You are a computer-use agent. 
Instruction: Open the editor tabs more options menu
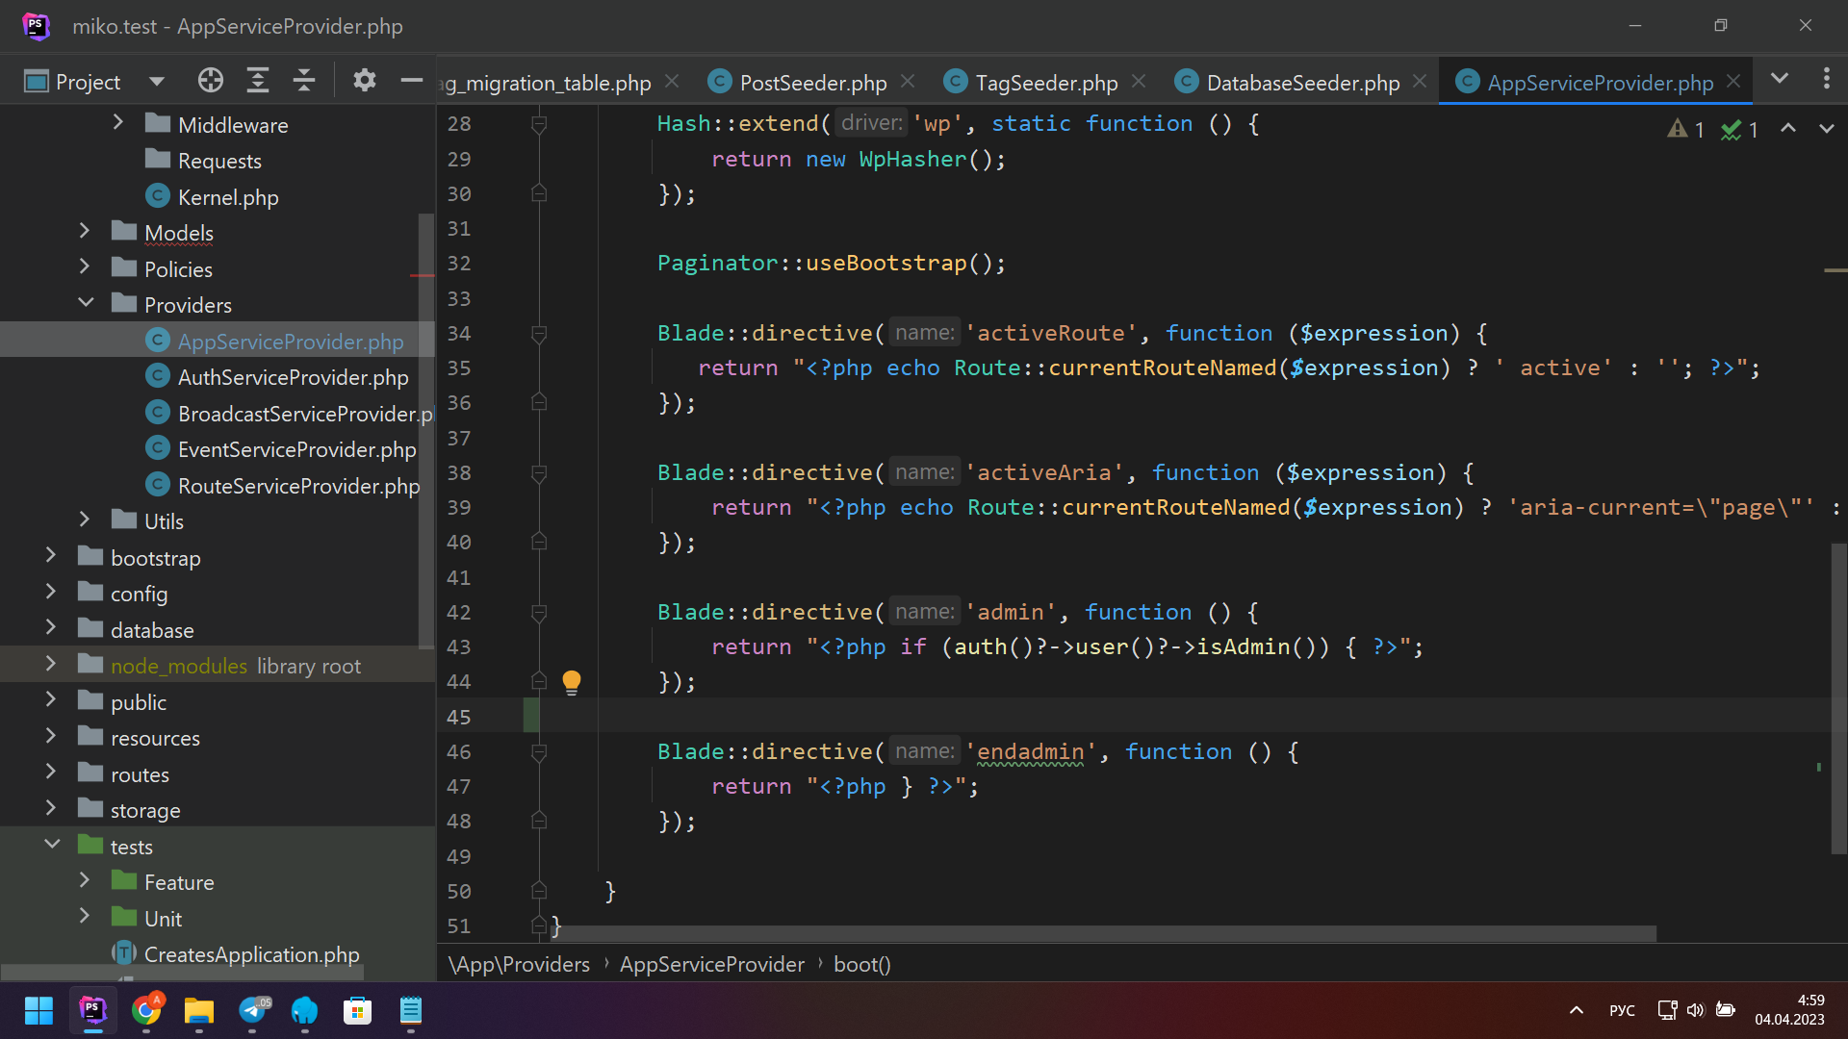point(1826,80)
